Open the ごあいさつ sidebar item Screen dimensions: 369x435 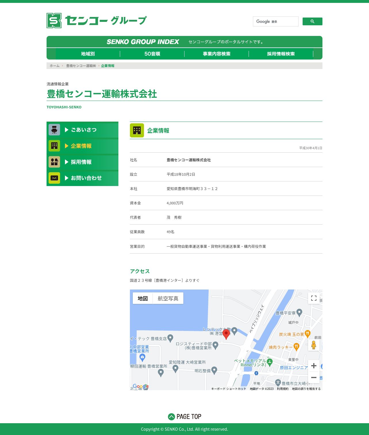point(82,130)
